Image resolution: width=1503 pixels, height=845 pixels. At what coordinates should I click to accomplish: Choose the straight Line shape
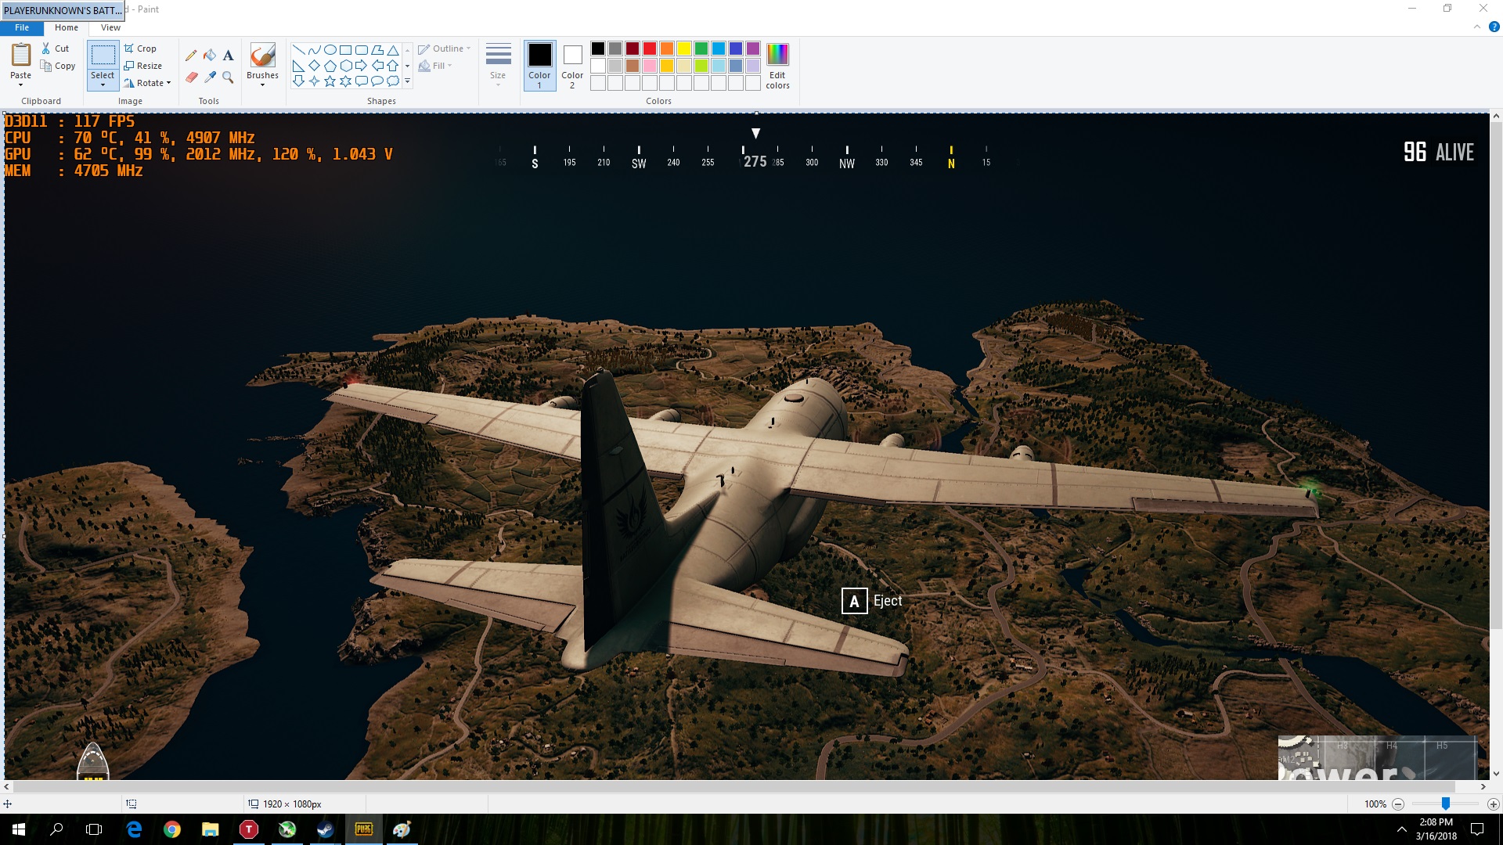coord(298,50)
